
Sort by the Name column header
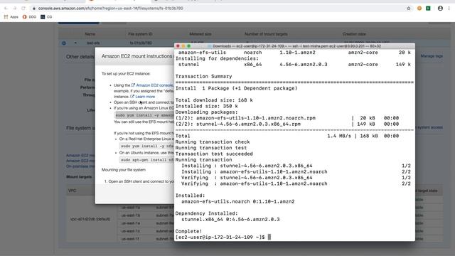pyautogui.click(x=90, y=34)
